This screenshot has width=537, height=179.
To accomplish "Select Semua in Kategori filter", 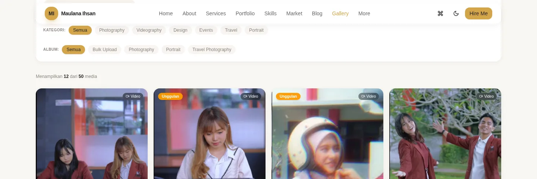I will (80, 30).
